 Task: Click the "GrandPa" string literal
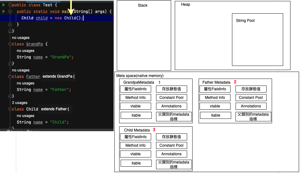(61, 57)
